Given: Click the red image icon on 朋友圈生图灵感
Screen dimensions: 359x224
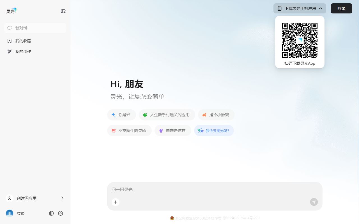Looking at the screenshot, I should point(114,130).
